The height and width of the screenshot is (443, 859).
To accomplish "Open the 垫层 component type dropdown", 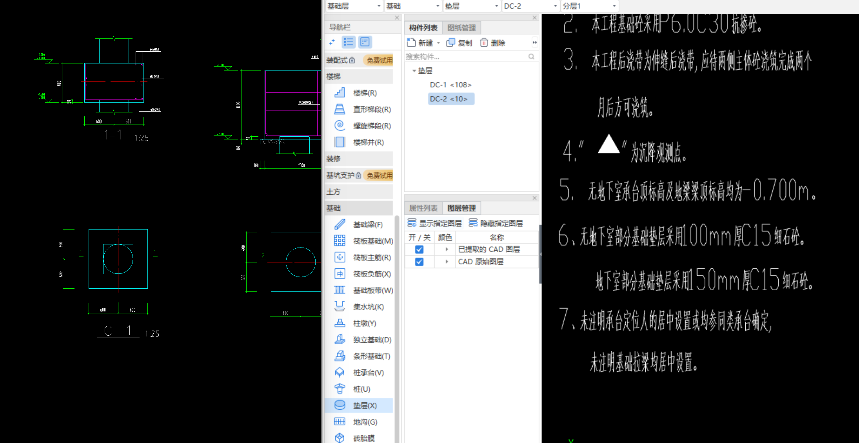I will coord(471,6).
